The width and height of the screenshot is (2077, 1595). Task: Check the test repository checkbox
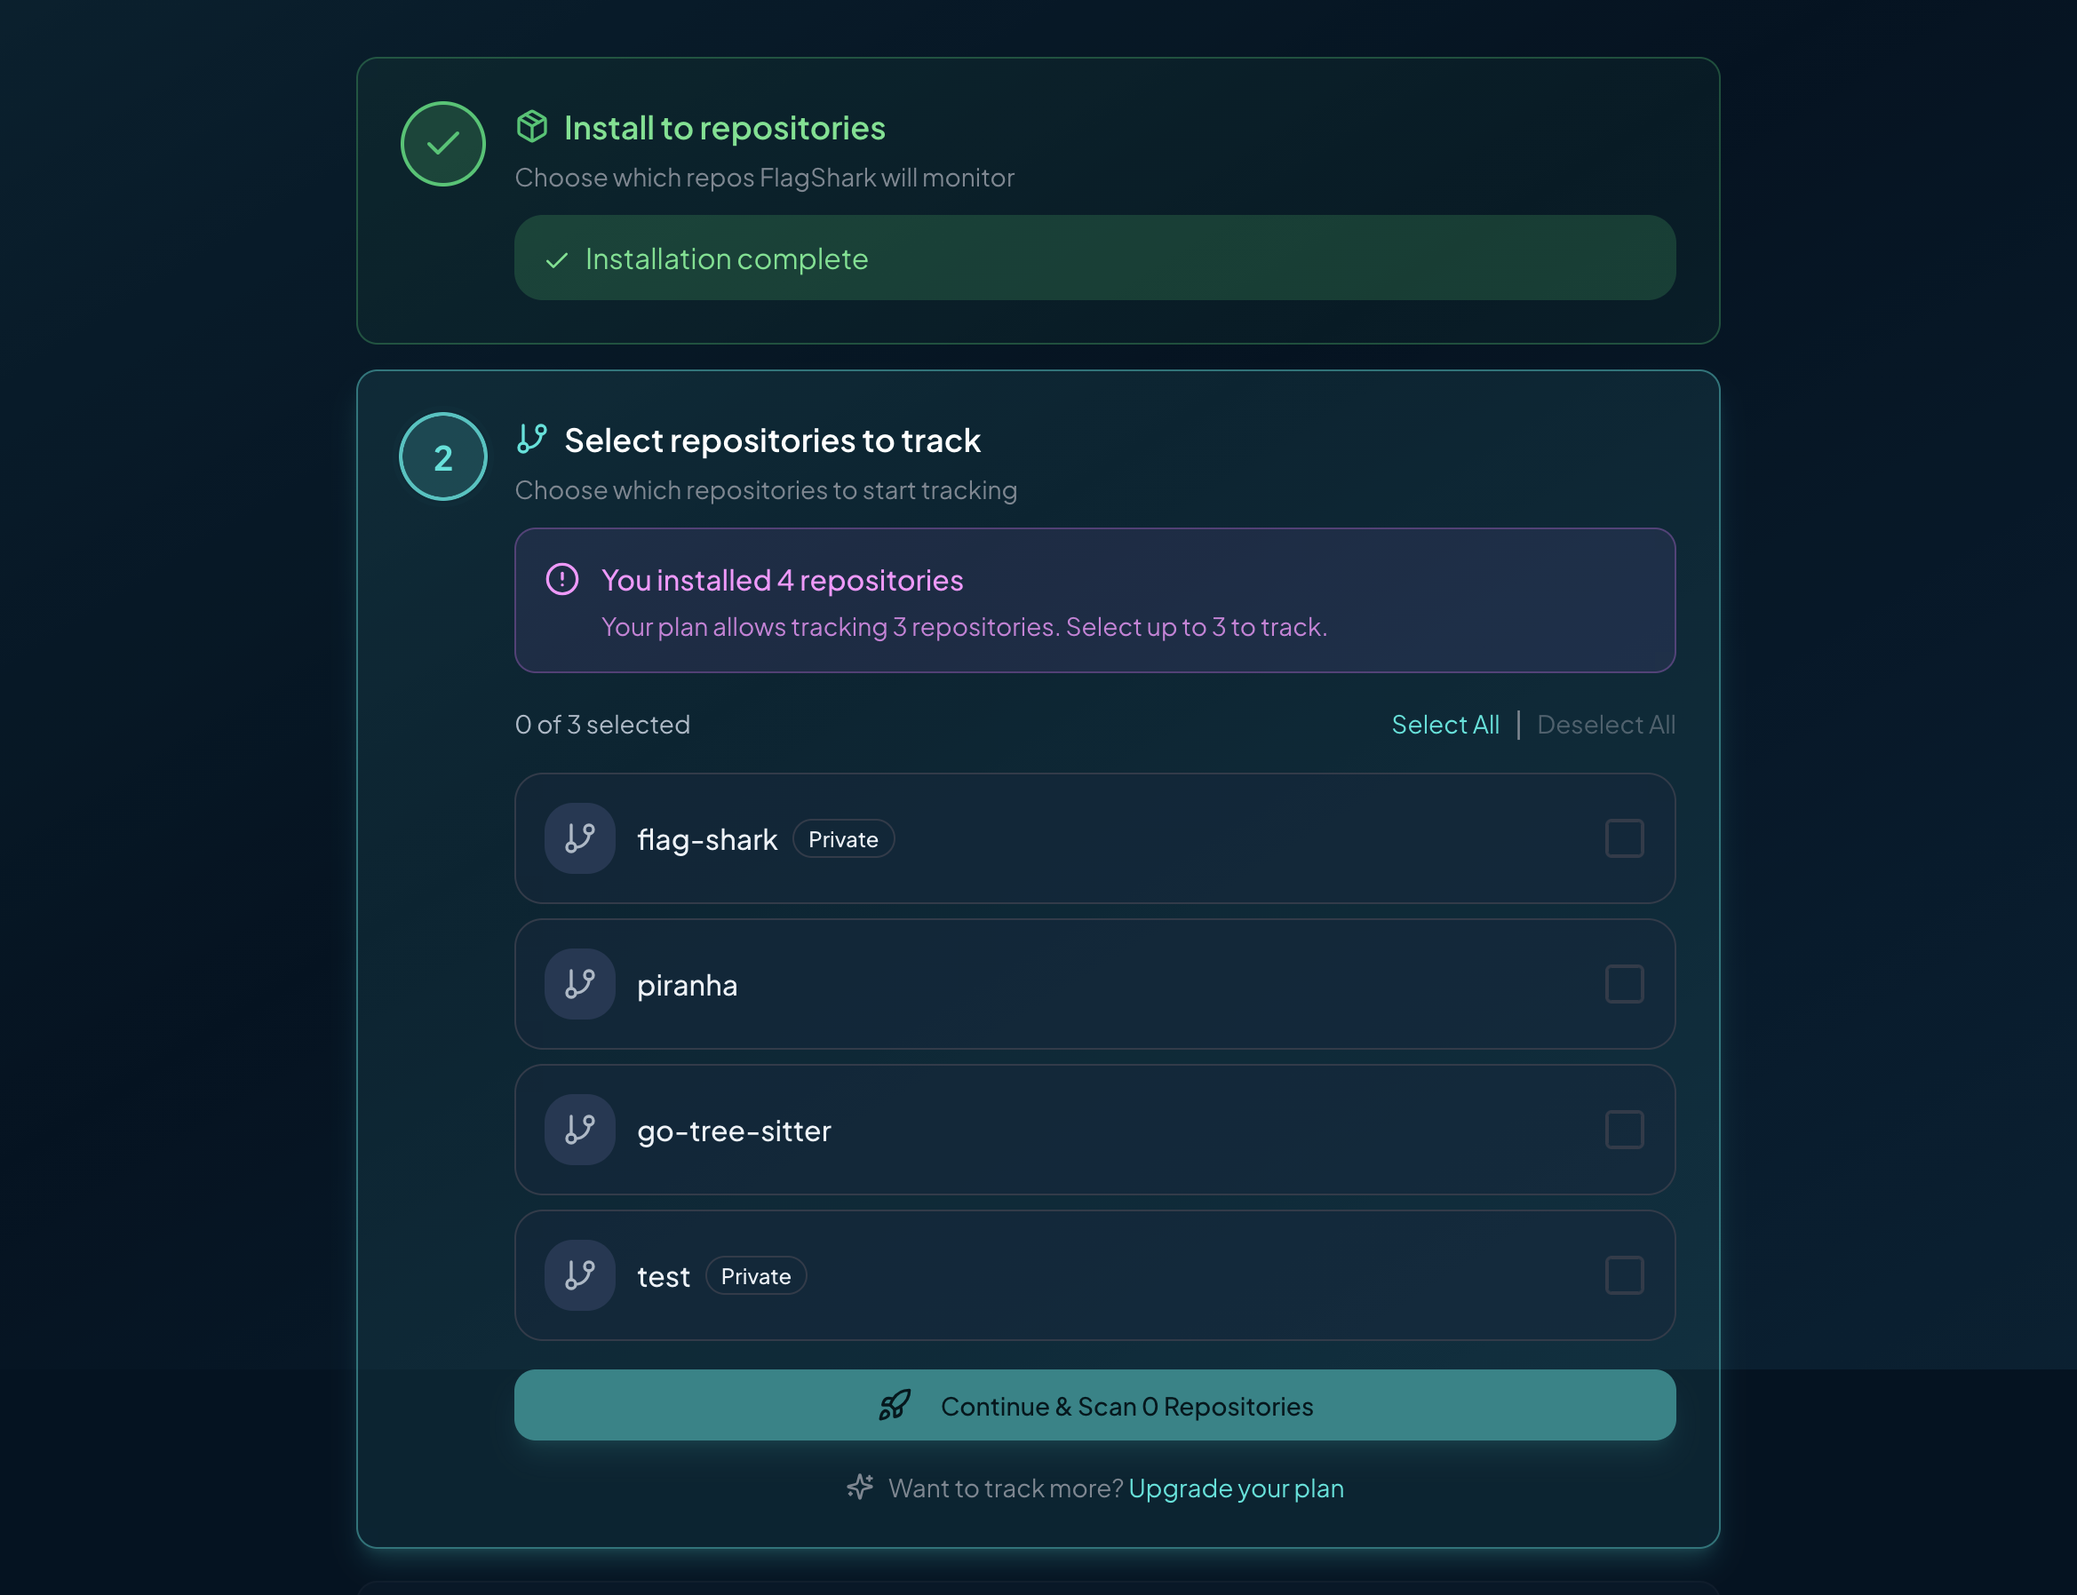(1624, 1276)
